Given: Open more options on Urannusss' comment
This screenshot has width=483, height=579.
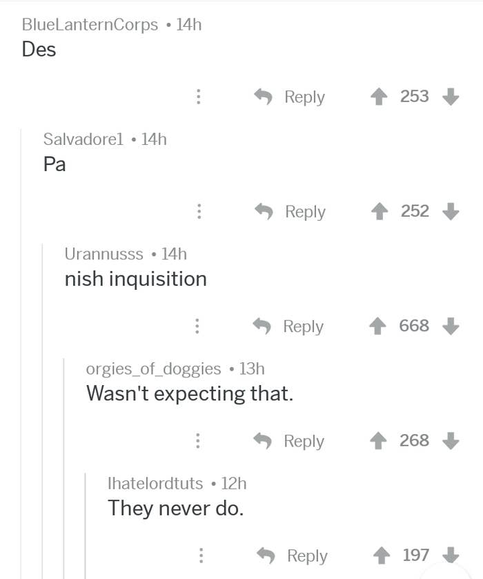Looking at the screenshot, I should 197,326.
